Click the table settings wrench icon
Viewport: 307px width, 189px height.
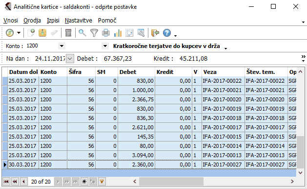141,33
